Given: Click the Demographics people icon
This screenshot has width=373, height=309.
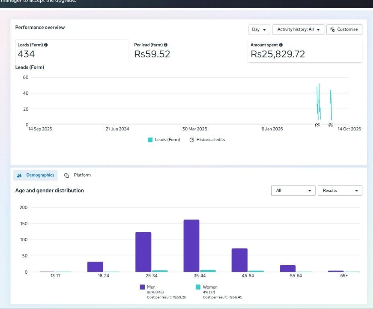Looking at the screenshot, I should pyautogui.click(x=19, y=175).
